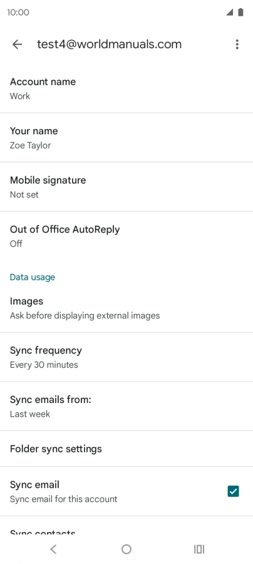Tap the back arrow in the header

pos(18,44)
